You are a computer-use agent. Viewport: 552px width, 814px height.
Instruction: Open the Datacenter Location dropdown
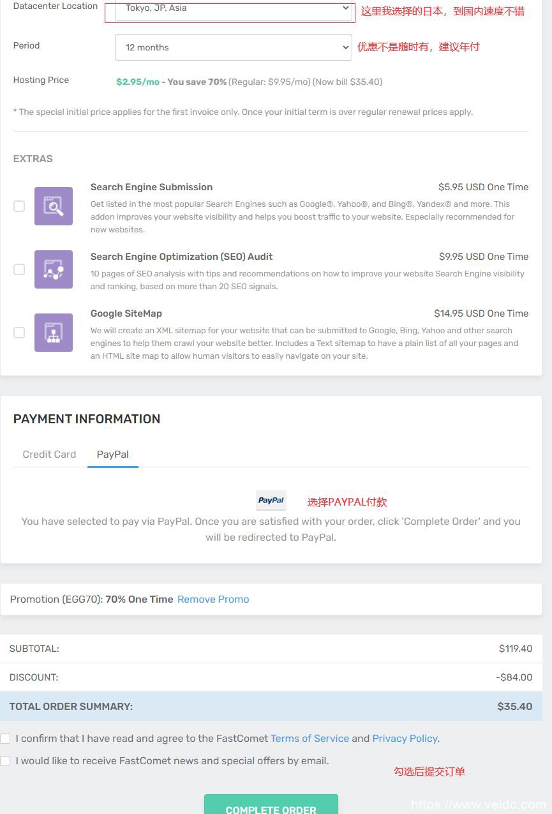pyautogui.click(x=233, y=9)
